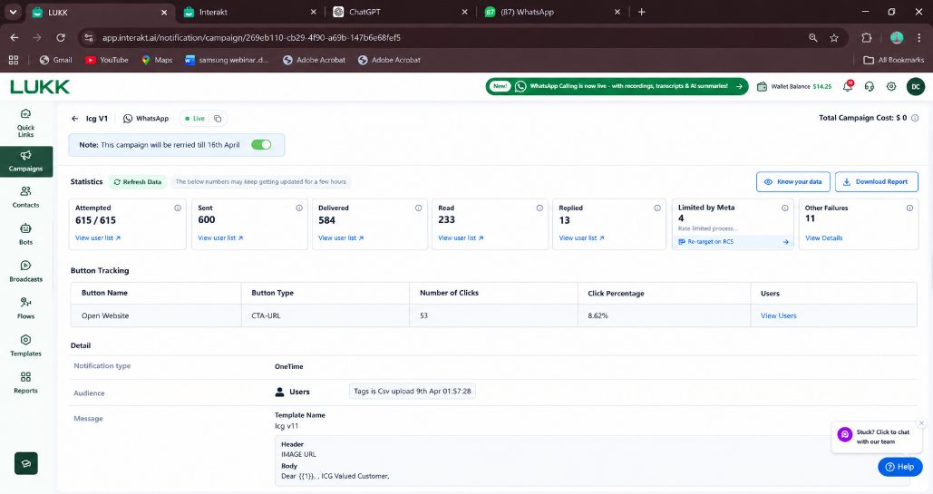The height and width of the screenshot is (494, 933).
Task: Open the browser extensions puzzle icon
Action: pos(867,37)
